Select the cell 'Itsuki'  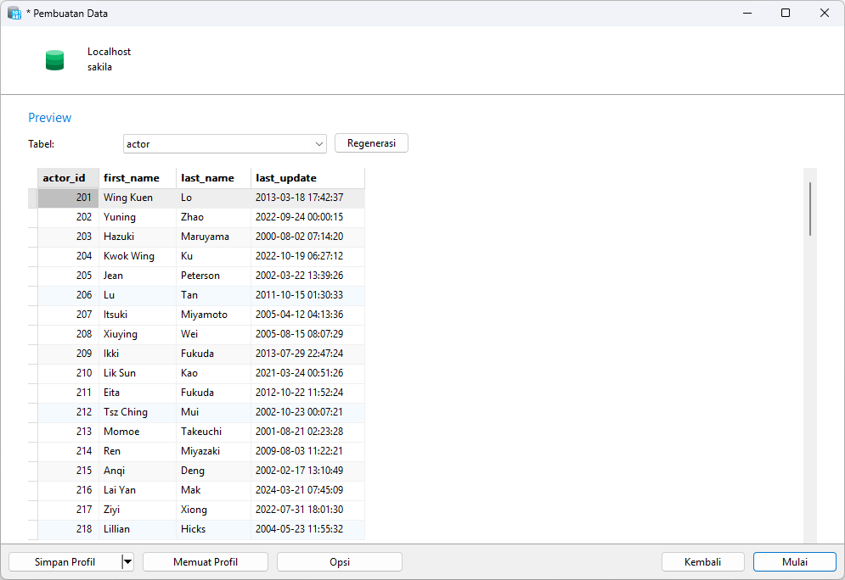pos(138,315)
